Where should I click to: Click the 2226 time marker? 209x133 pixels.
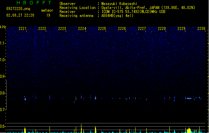[x=122, y=29]
